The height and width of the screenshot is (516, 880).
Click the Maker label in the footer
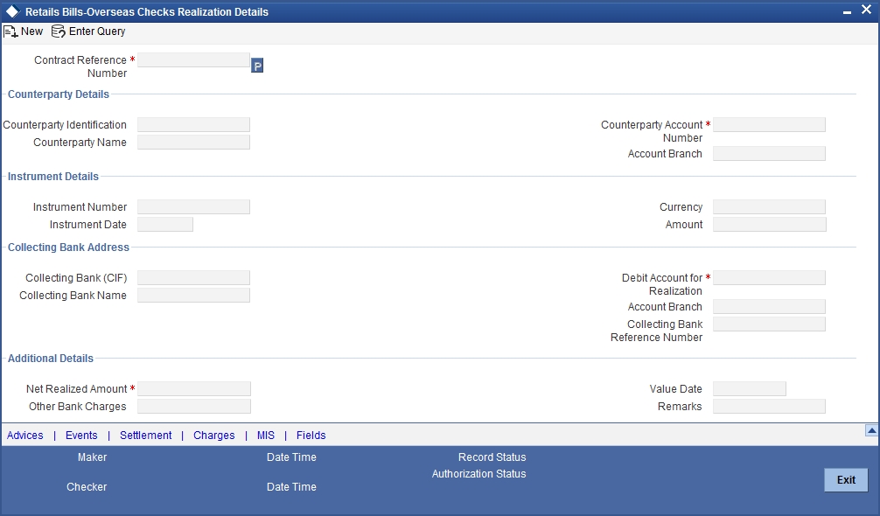[x=92, y=457]
